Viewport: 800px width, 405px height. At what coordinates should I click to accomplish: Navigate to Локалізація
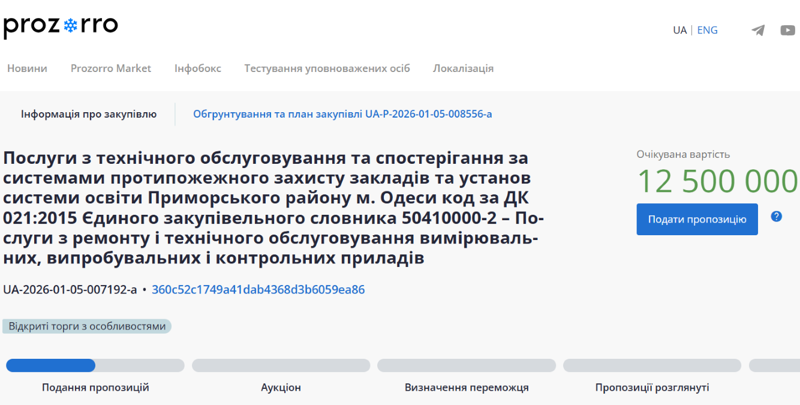click(x=463, y=68)
